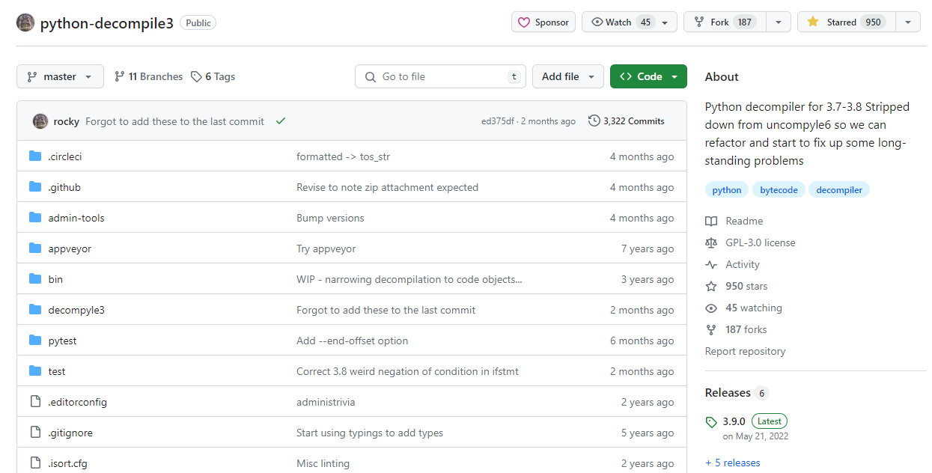Open the Readme link in About
The image size is (932, 473).
coord(734,221)
